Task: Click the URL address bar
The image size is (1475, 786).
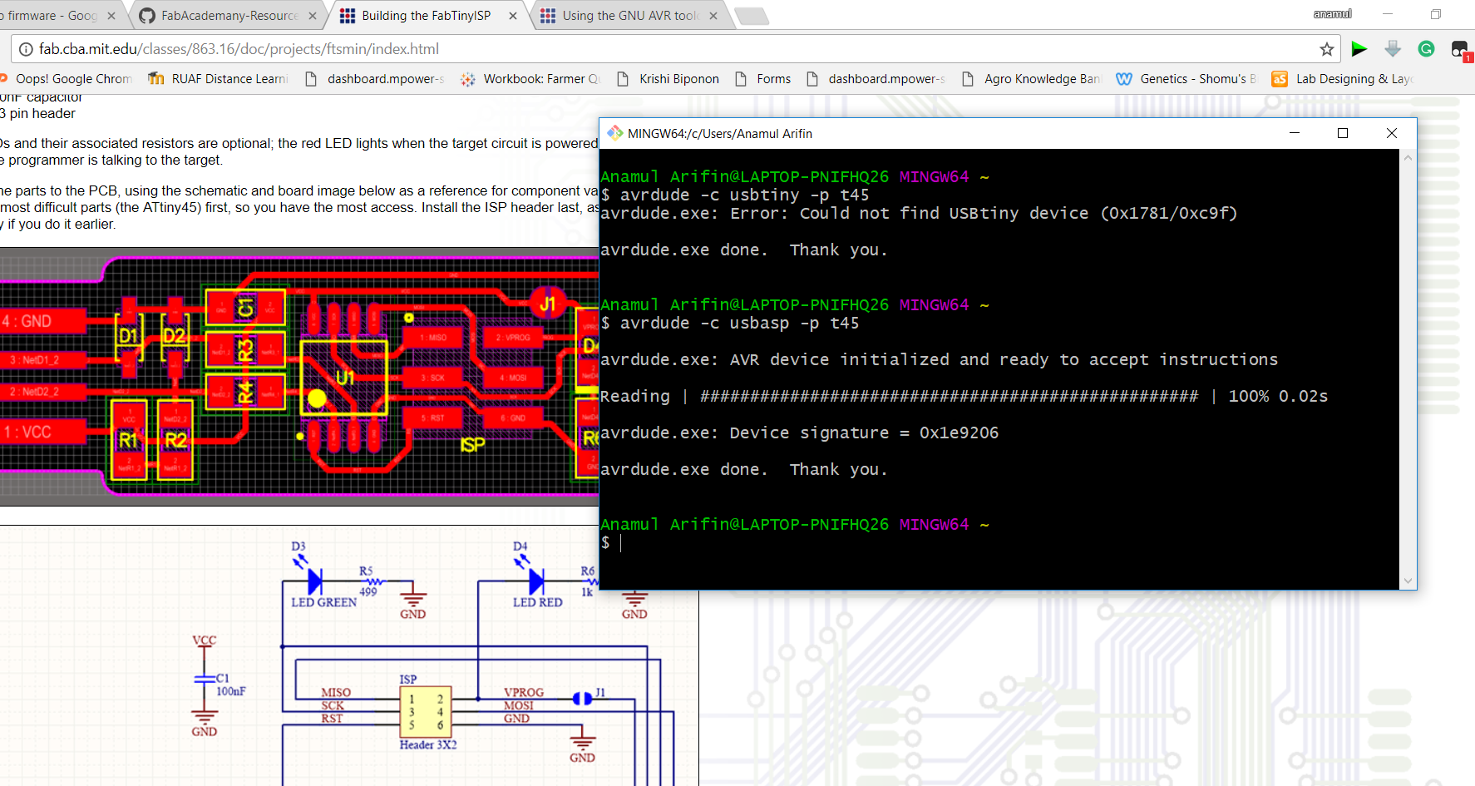Action: pos(665,49)
